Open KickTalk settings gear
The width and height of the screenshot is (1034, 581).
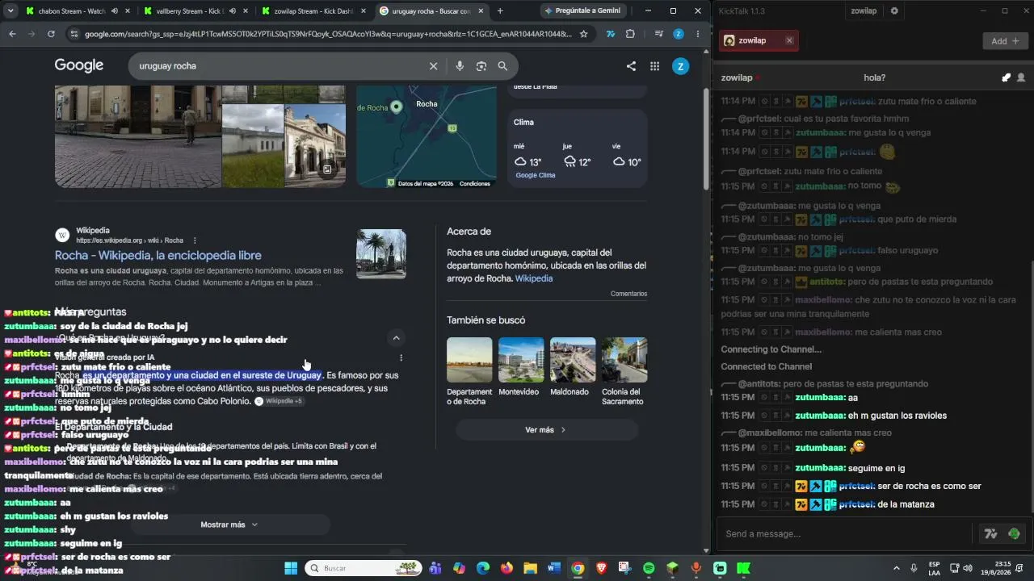(894, 11)
